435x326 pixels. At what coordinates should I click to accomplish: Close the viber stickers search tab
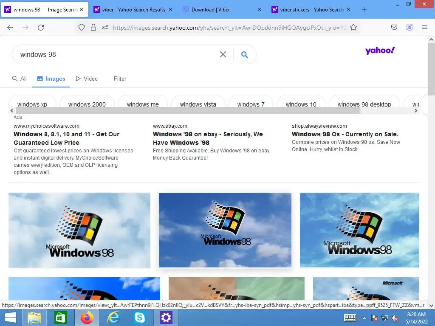[348, 9]
